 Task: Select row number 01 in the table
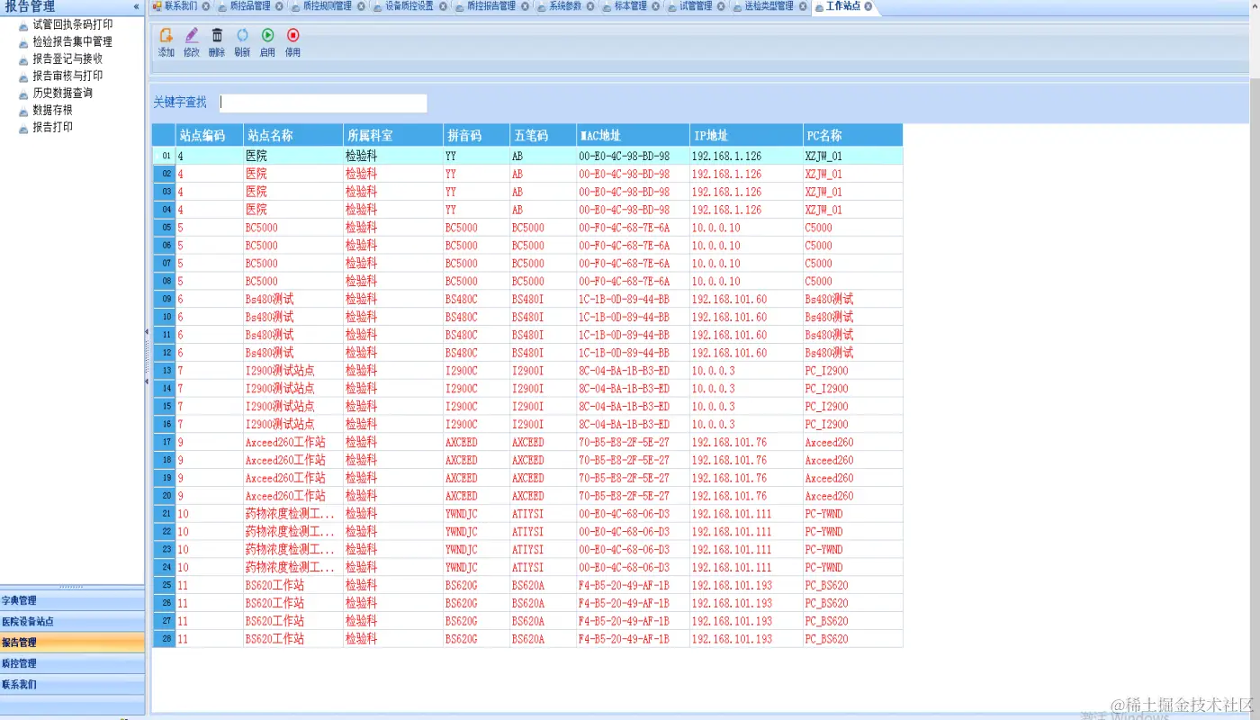[165, 156]
